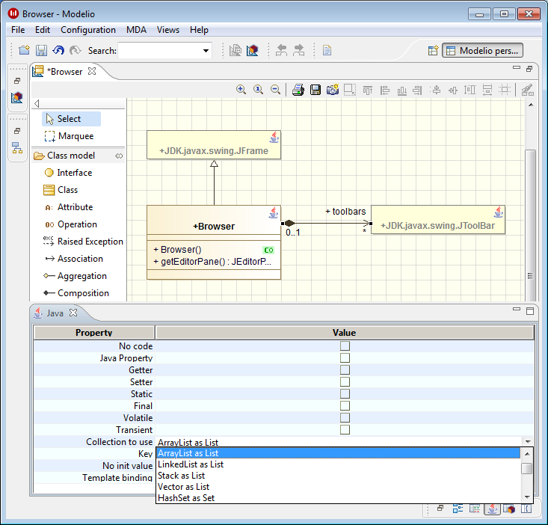This screenshot has height=525, width=548.
Task: Click the document page icon in toolbar
Action: pyautogui.click(x=327, y=50)
